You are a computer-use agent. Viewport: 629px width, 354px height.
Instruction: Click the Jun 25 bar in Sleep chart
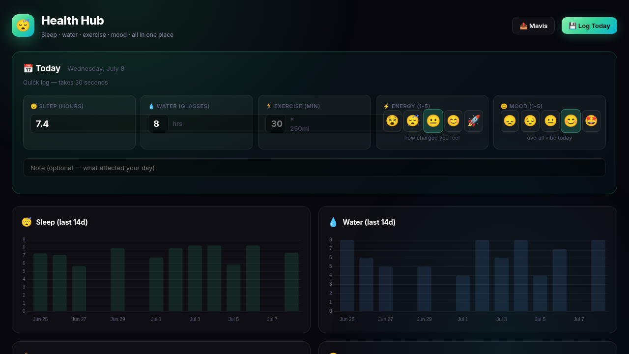(x=40, y=282)
